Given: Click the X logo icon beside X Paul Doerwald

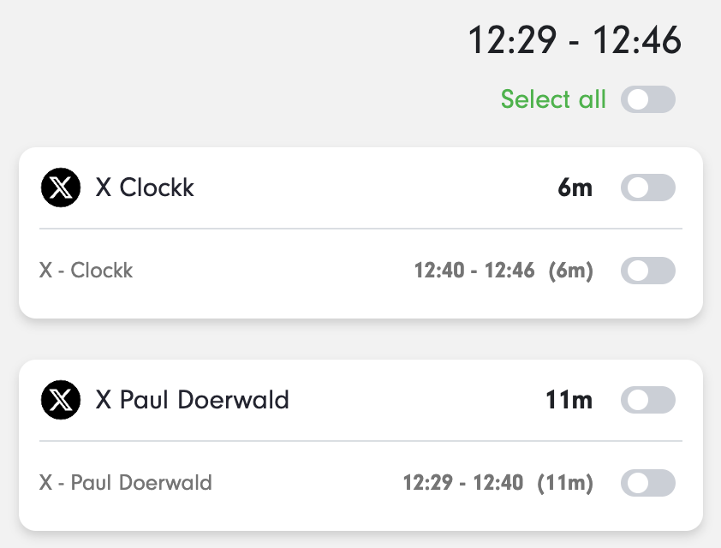Looking at the screenshot, I should point(61,400).
